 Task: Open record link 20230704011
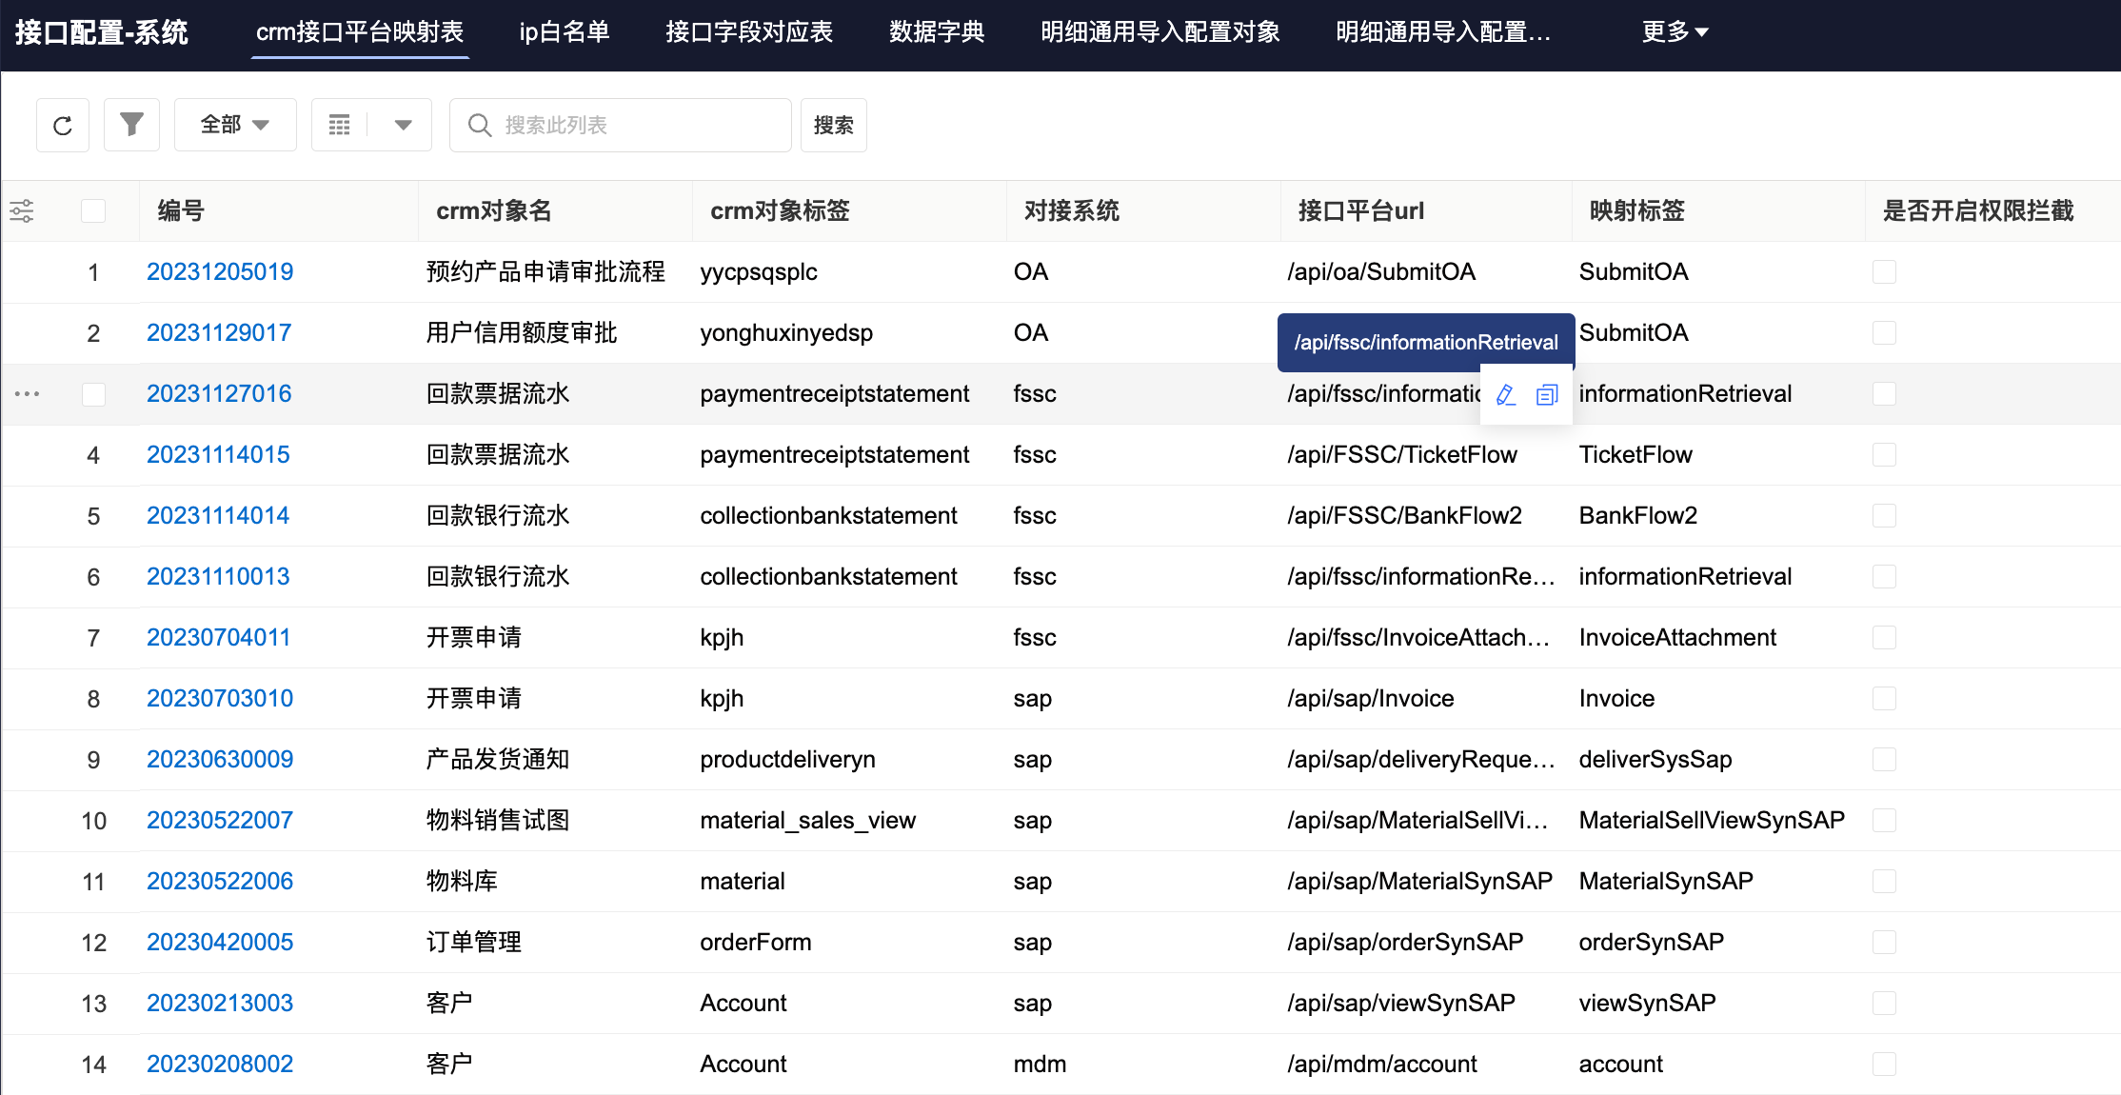click(218, 637)
